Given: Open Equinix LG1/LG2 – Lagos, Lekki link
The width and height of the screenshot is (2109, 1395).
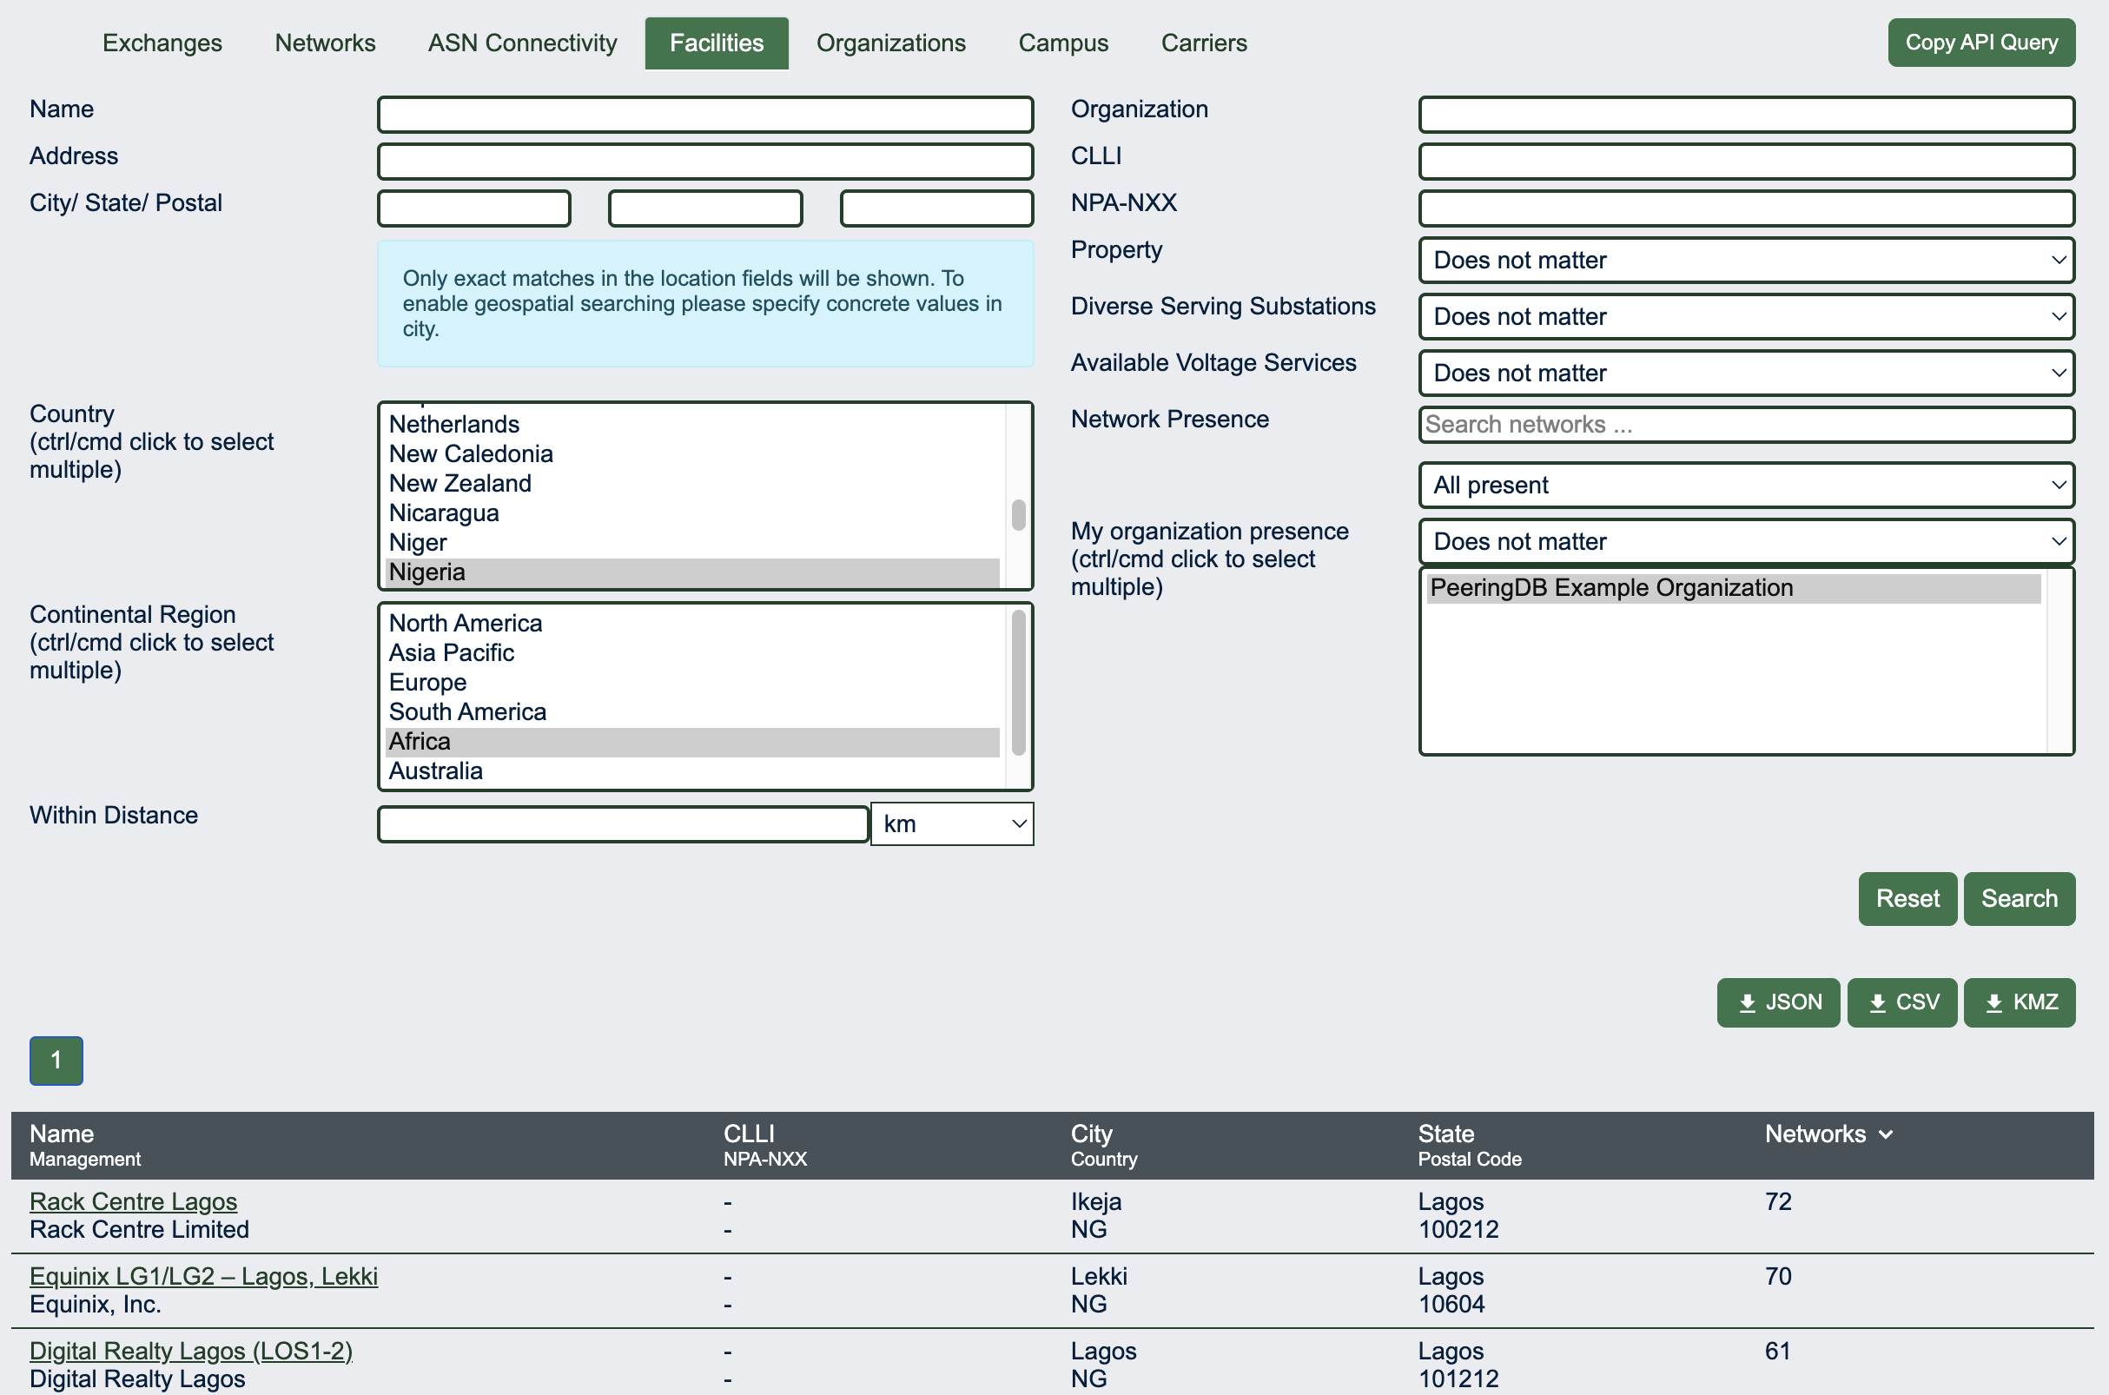Looking at the screenshot, I should point(204,1276).
